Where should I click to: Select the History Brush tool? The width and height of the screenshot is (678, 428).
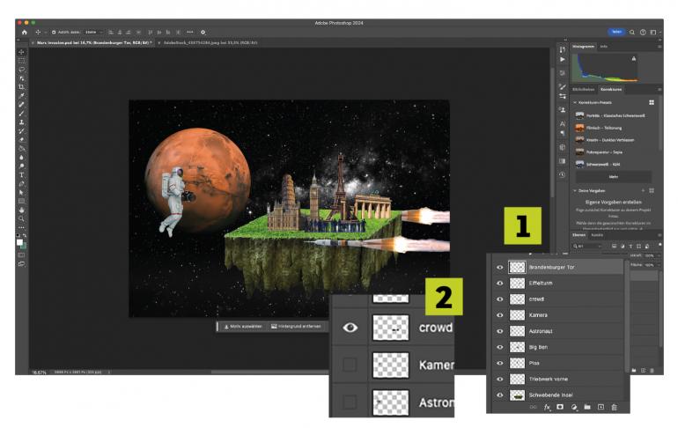coord(22,131)
